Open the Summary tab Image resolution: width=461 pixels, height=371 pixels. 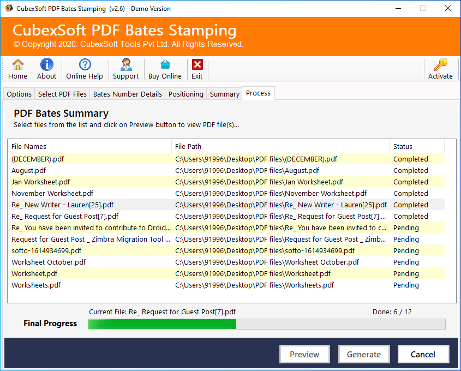[x=225, y=94]
